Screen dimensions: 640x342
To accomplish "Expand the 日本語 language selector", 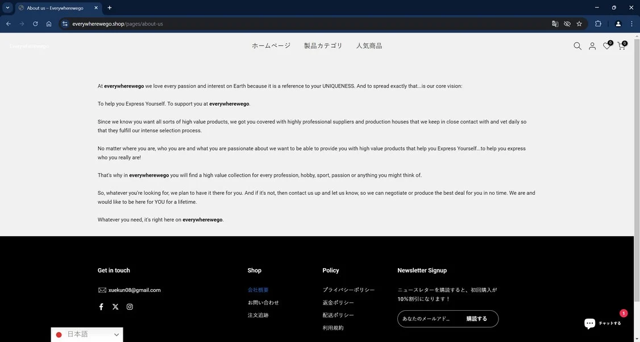I will (87, 335).
